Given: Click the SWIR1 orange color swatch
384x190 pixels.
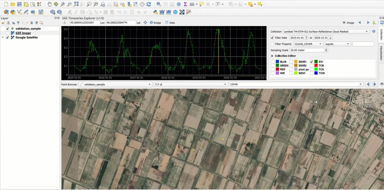Looking at the screenshot, I should tap(296, 61).
